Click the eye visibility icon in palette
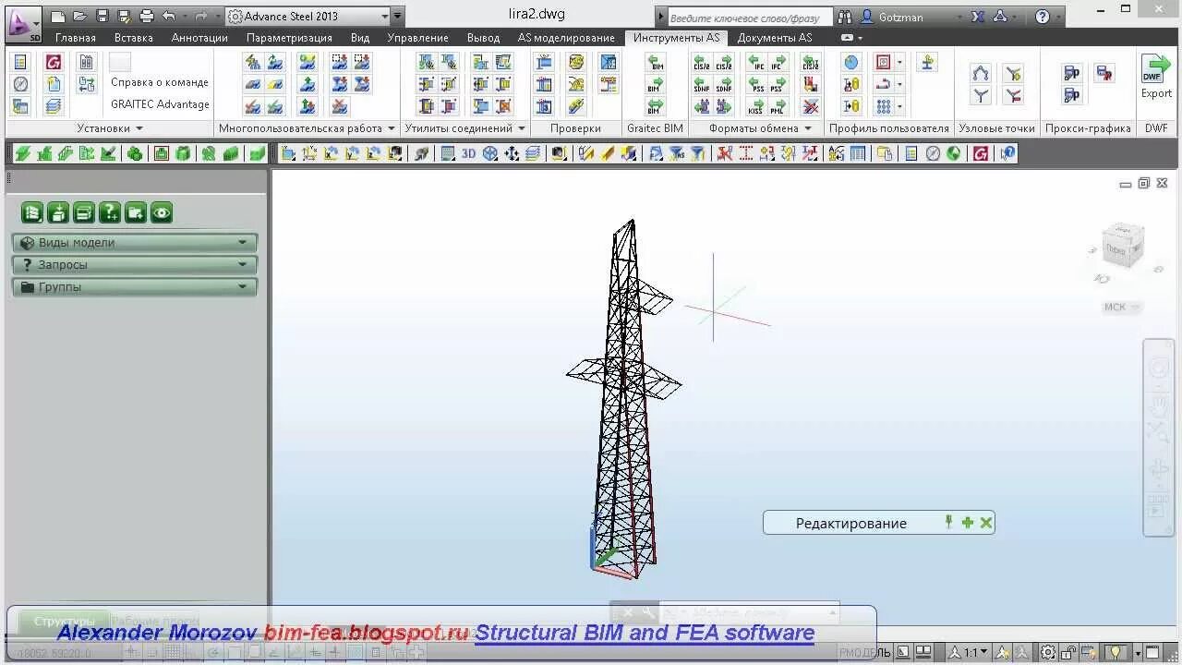The height and width of the screenshot is (665, 1182). 162,213
